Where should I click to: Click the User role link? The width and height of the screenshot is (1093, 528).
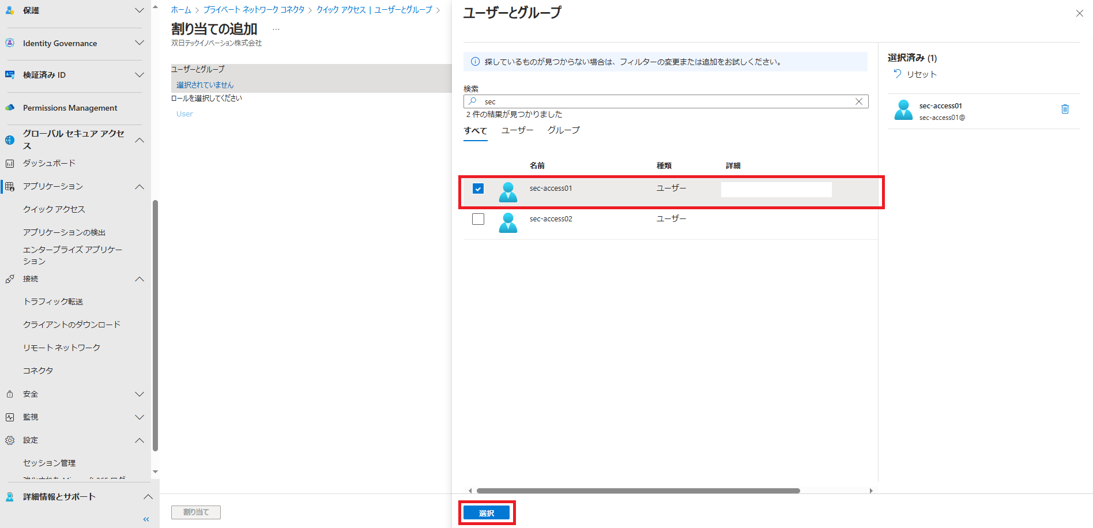pos(184,114)
